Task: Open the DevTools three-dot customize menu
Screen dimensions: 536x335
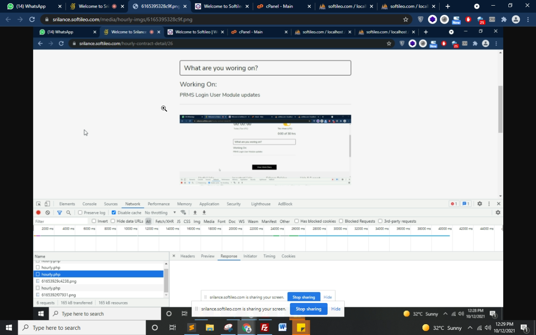Action: (489, 204)
